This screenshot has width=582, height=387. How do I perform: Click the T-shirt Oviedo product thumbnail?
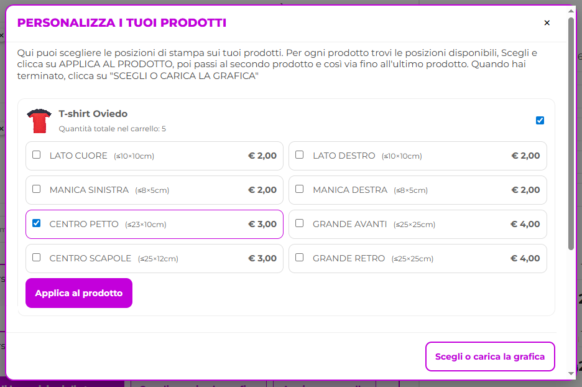pyautogui.click(x=39, y=121)
